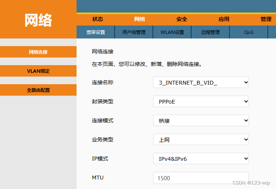Open VLAN绑定 sidebar item

(38, 71)
